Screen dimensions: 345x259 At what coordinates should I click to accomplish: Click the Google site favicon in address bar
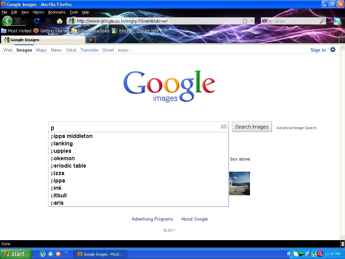click(71, 21)
